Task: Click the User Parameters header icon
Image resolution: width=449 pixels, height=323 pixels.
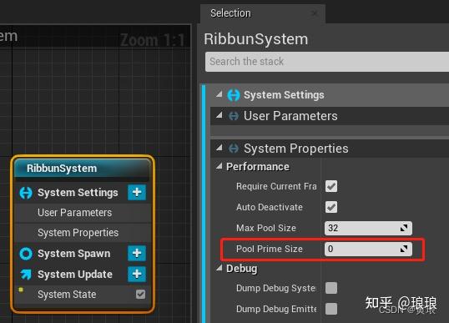Action: click(x=234, y=116)
